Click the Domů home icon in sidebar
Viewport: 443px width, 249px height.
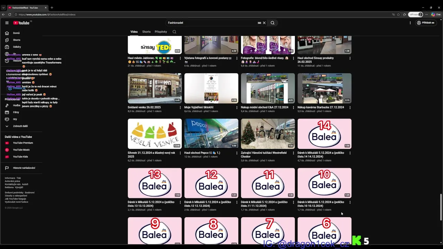7,33
